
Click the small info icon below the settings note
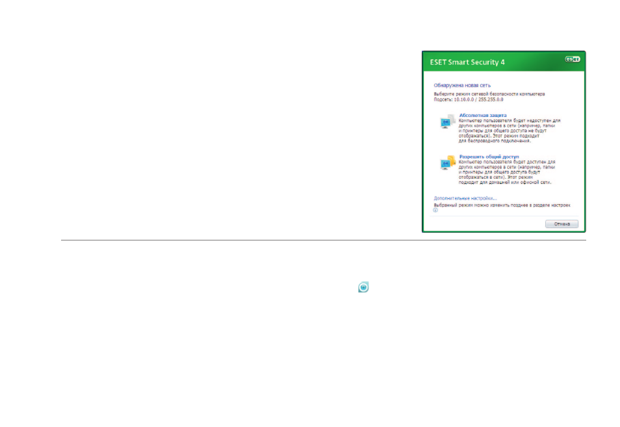pyautogui.click(x=435, y=211)
